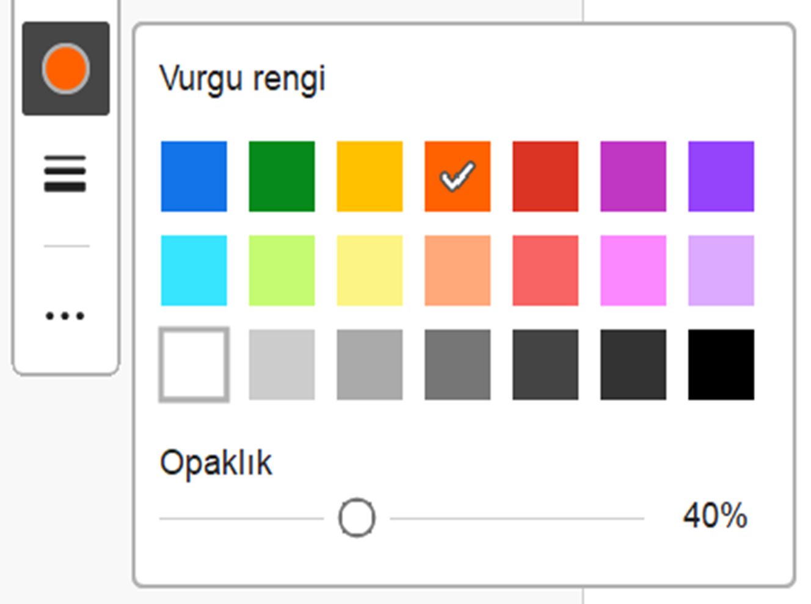This screenshot has height=604, width=811.
Task: Choose the yellow-orange highlight color
Action: pyautogui.click(x=369, y=176)
